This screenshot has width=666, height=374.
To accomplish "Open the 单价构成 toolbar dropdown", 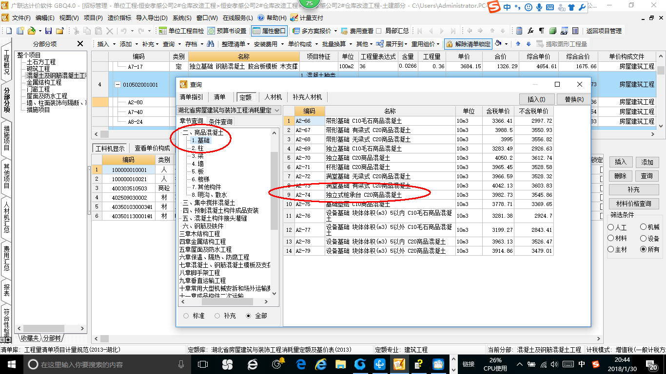I will point(302,44).
